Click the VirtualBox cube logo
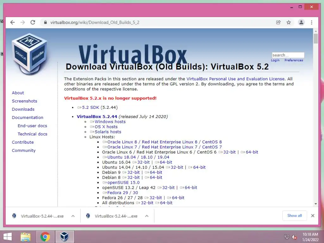324x243 pixels. (x=29, y=54)
